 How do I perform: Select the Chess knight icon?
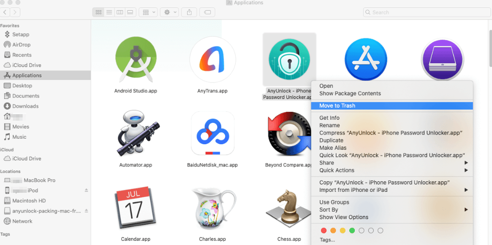coord(288,207)
